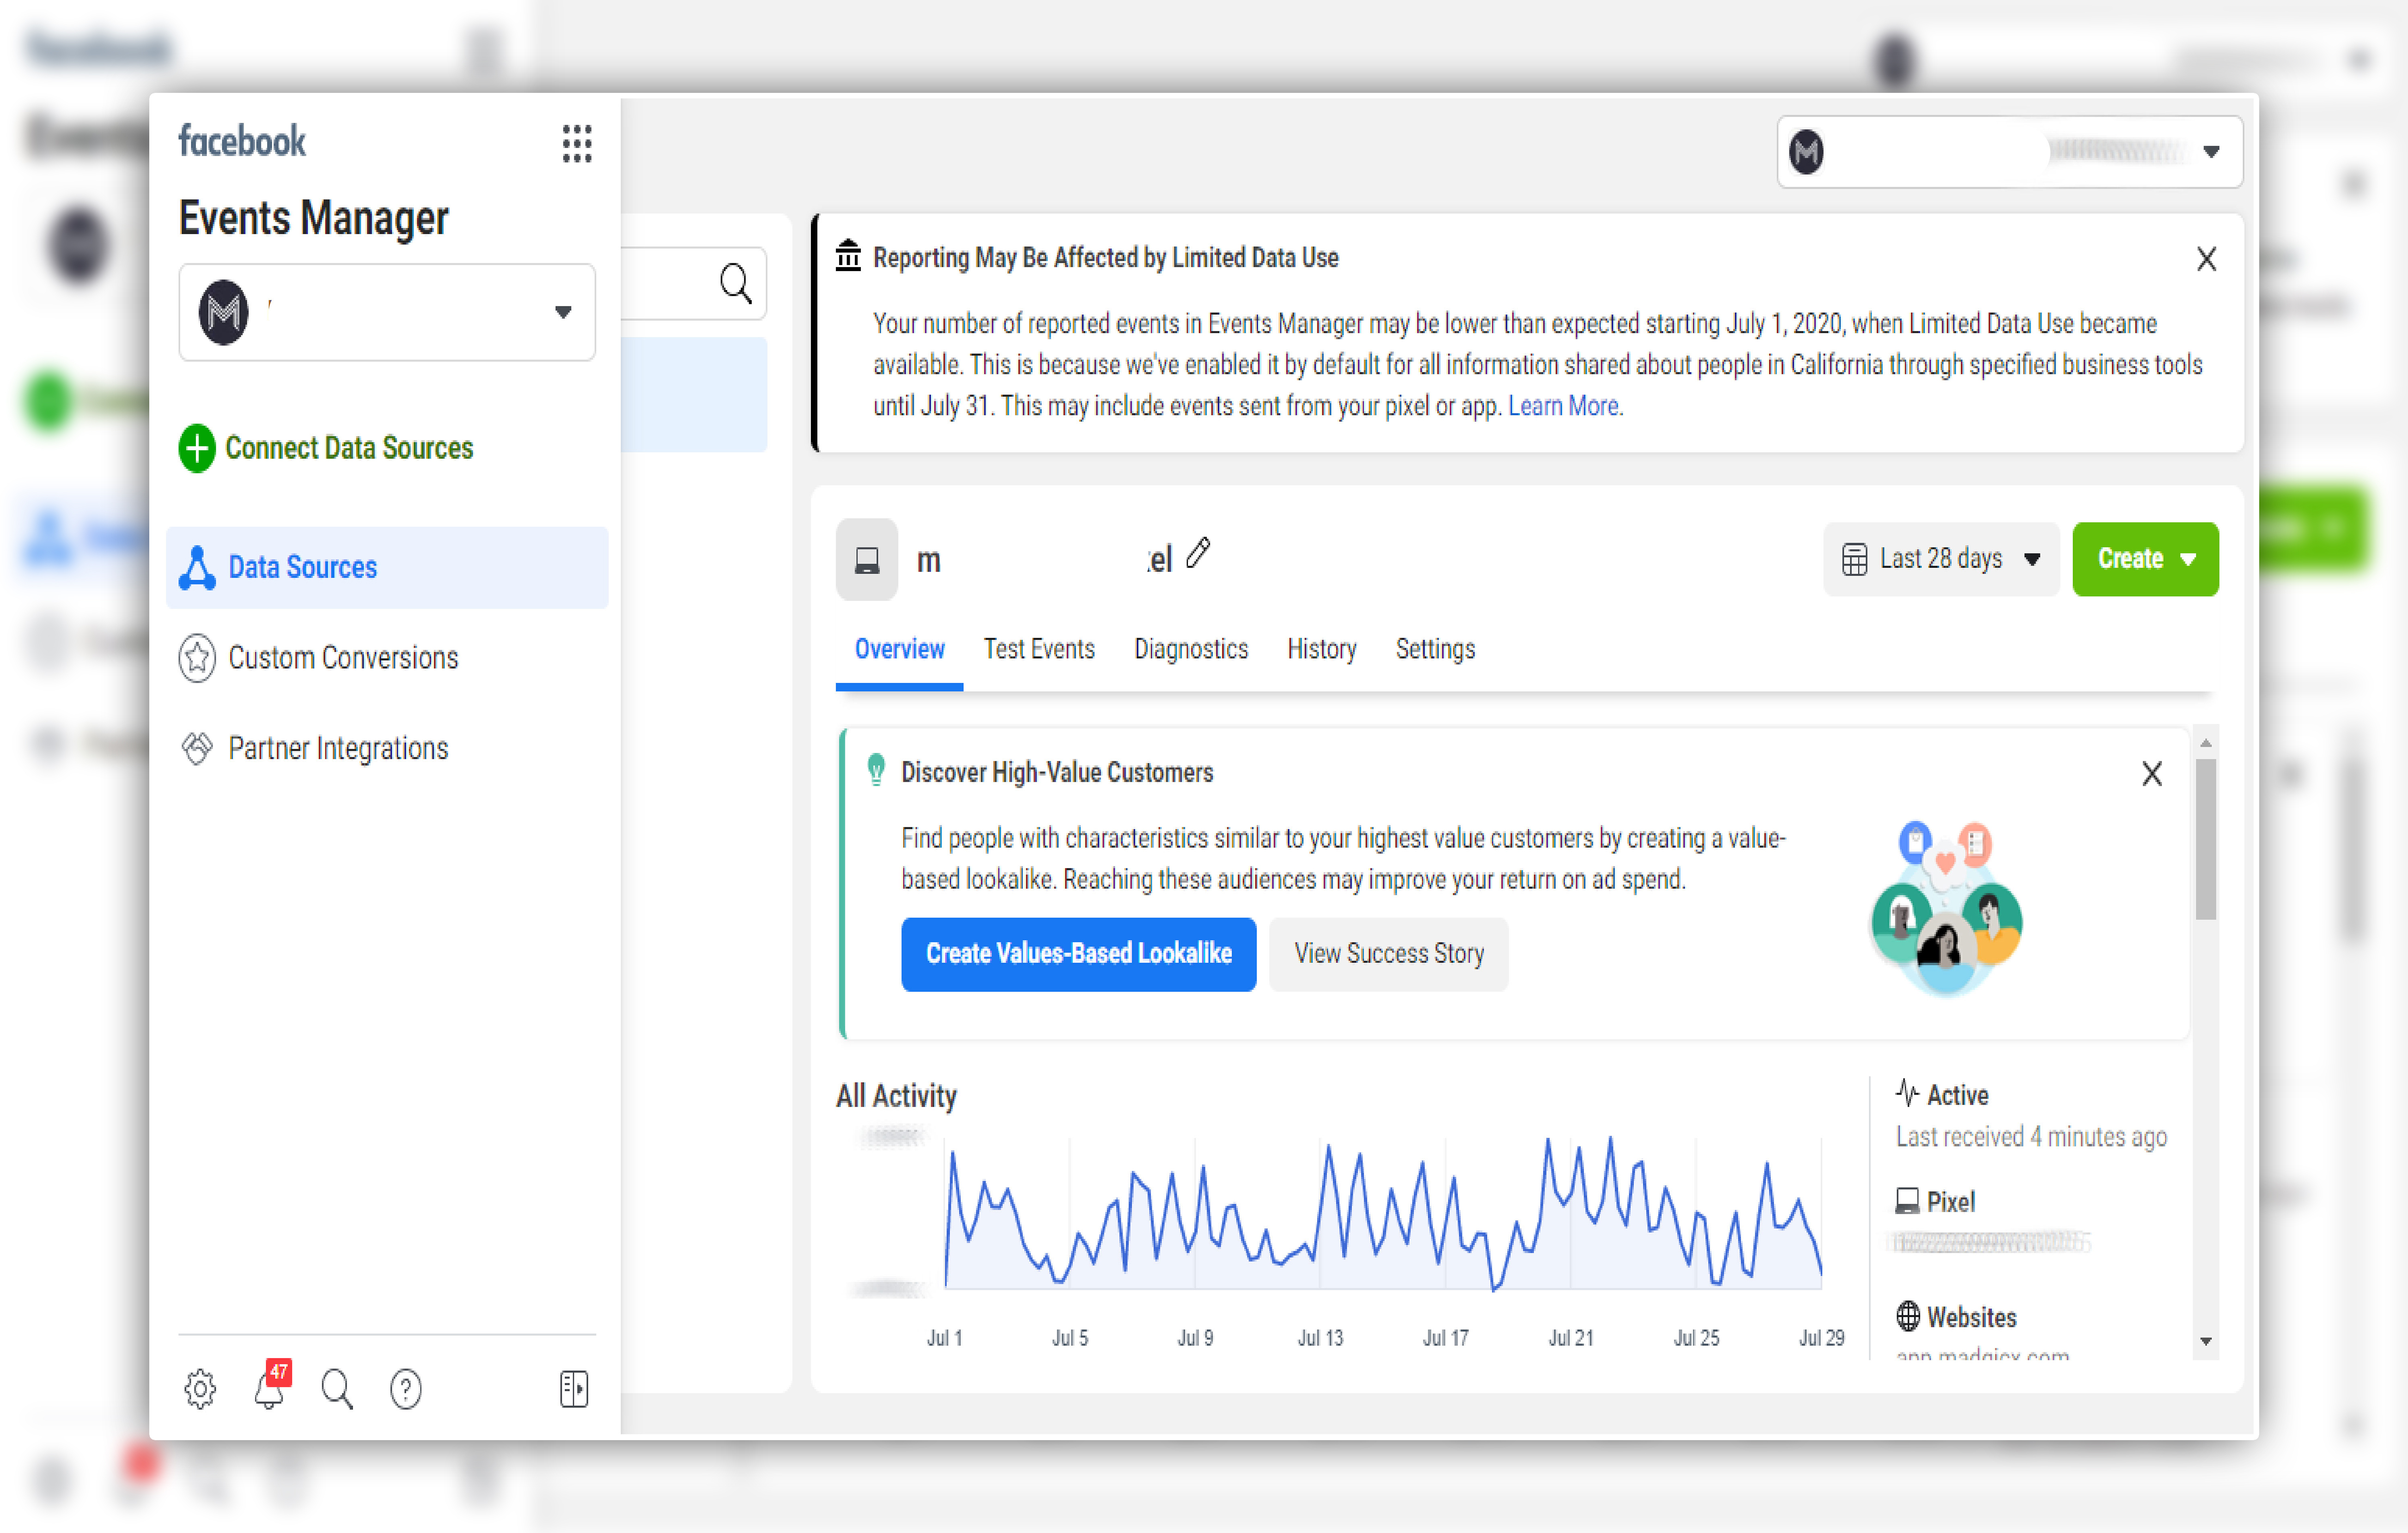Viewport: 2408px width, 1533px height.
Task: Open notifications bell with 47 badge
Action: click(269, 1388)
